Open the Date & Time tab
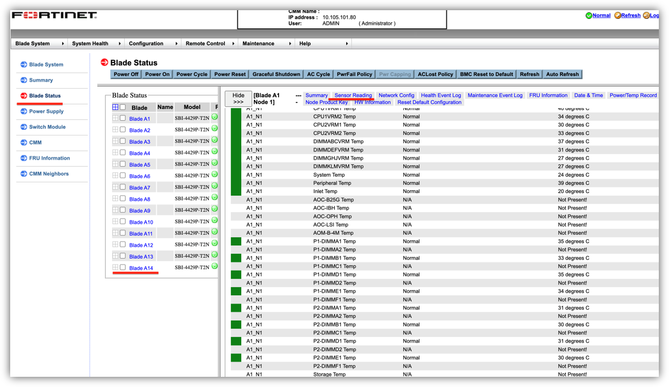 [x=589, y=95]
